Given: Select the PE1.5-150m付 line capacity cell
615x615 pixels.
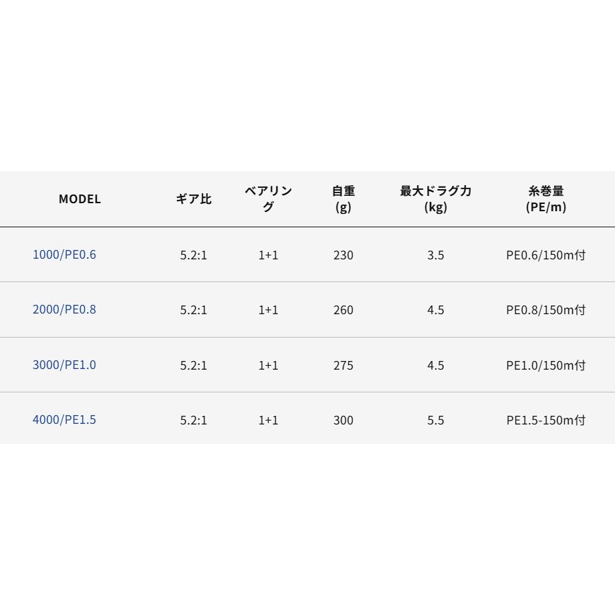Looking at the screenshot, I should (x=546, y=420).
